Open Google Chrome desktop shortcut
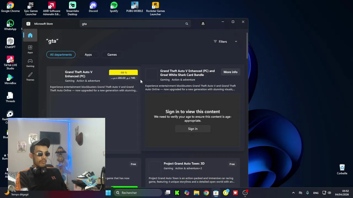Viewport: 353px width, 198px height. [x=10, y=7]
